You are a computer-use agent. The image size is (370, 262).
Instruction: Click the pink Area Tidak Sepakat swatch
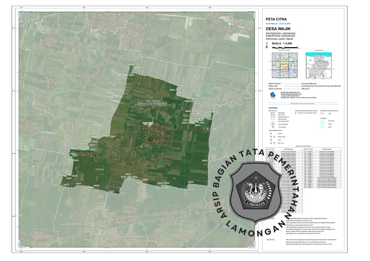pos(273,124)
